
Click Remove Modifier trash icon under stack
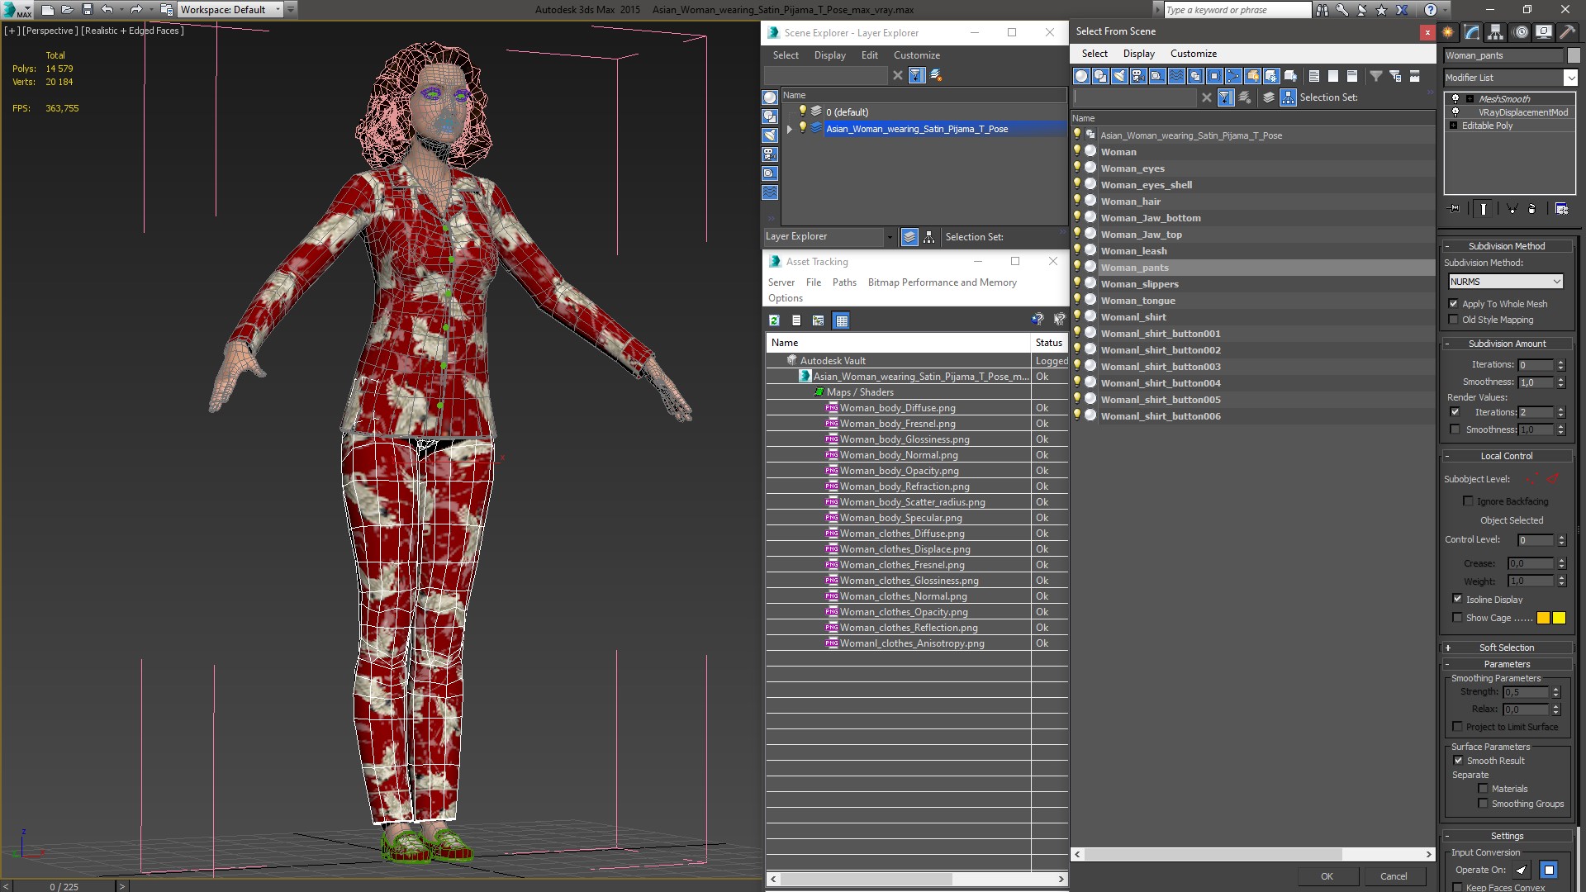[1531, 209]
